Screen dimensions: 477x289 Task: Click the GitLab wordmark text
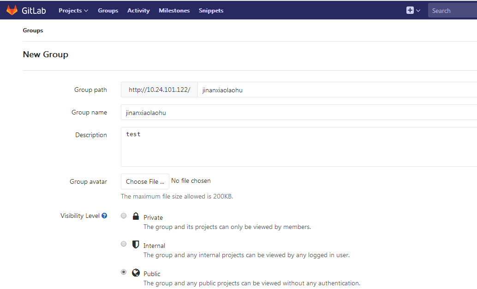(34, 11)
